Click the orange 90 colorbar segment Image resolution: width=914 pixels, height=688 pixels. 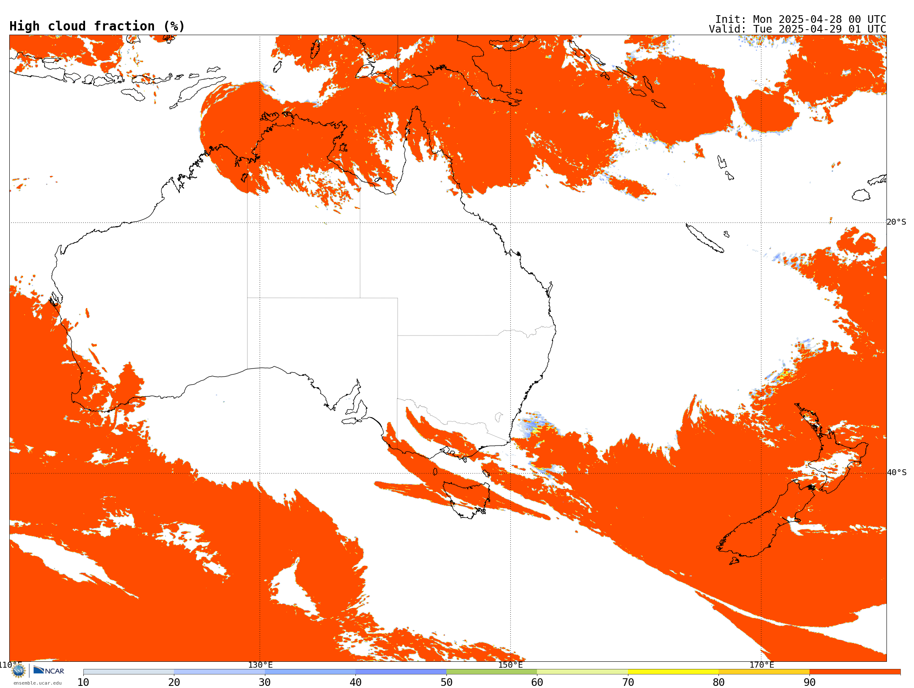pos(855,672)
